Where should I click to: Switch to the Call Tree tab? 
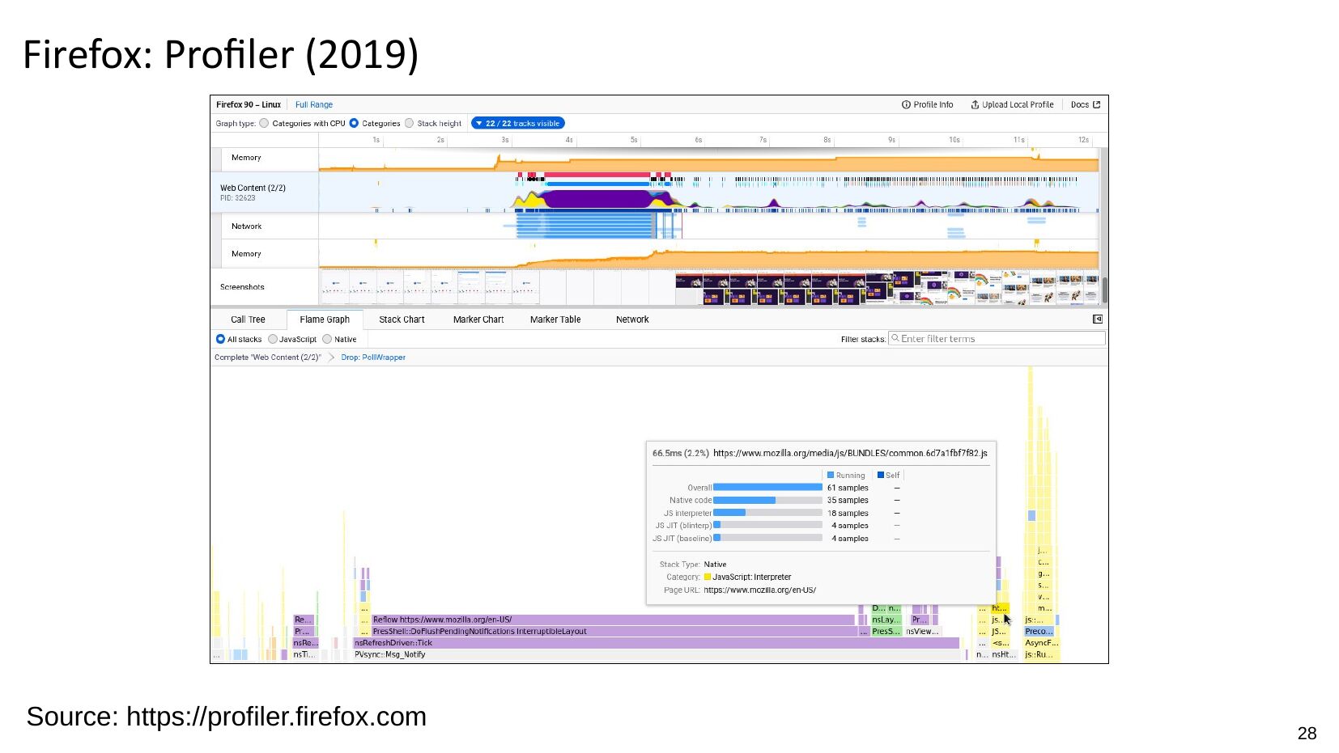(x=248, y=320)
